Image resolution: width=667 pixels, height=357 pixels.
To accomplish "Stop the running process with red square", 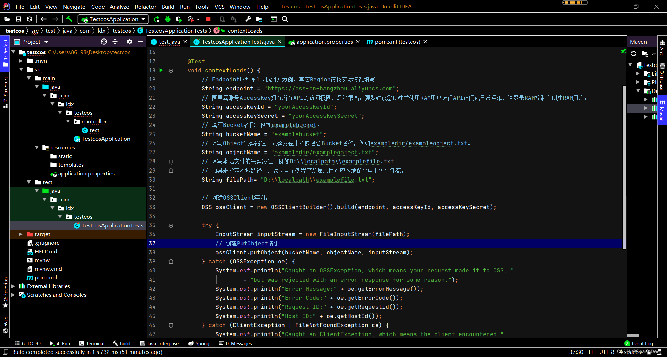I will pyautogui.click(x=208, y=19).
